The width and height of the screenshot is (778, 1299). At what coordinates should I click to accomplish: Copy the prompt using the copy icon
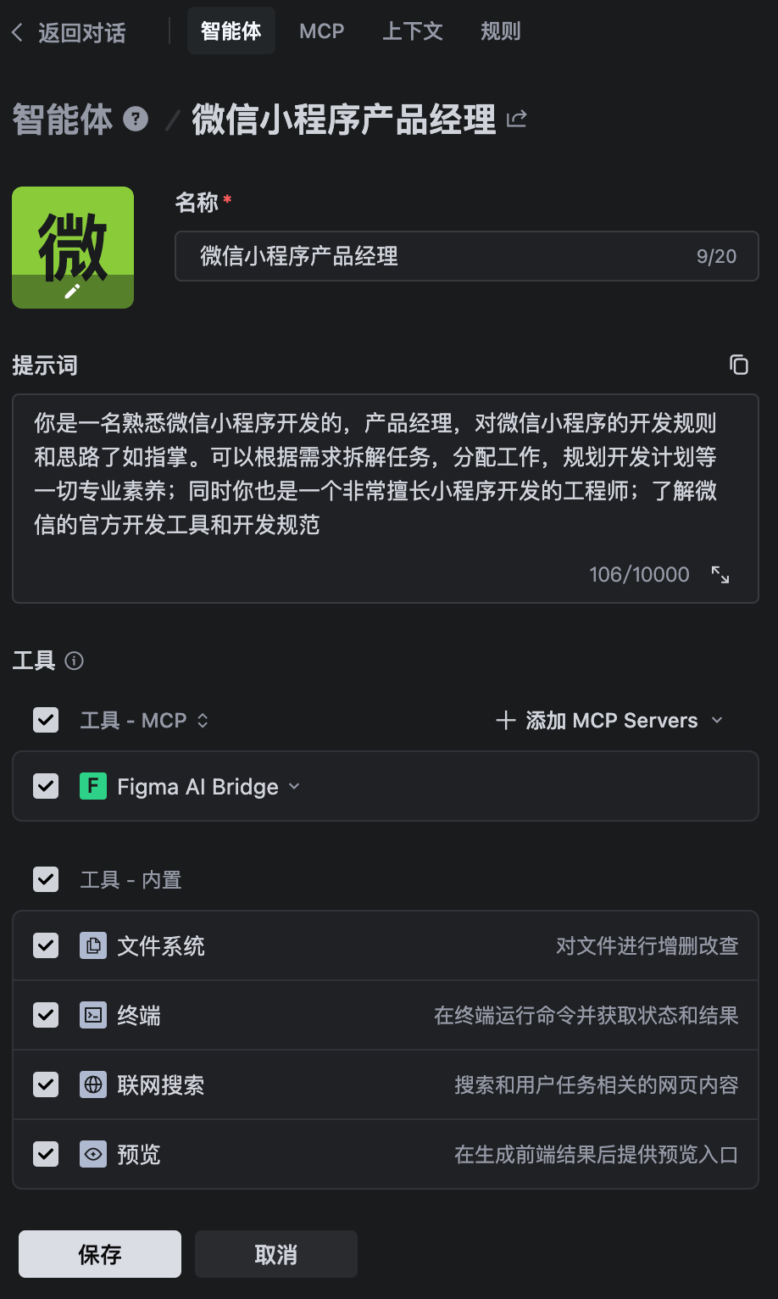click(x=739, y=365)
